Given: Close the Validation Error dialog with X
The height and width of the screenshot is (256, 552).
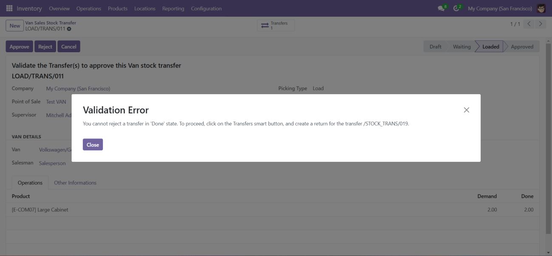Looking at the screenshot, I should coord(466,110).
